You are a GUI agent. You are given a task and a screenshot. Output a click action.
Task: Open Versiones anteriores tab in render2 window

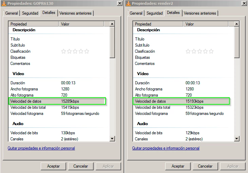tap(200, 13)
